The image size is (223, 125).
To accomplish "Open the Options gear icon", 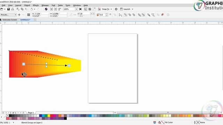I will (116, 9).
